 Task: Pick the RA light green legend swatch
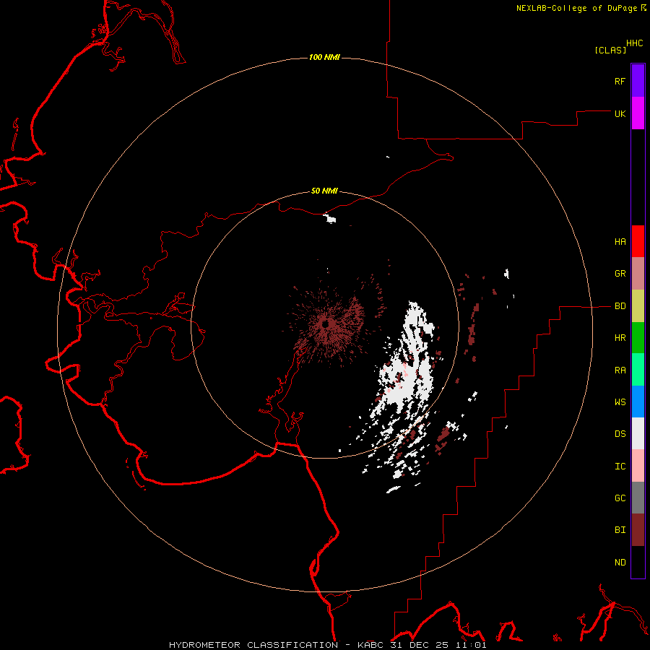coord(638,370)
